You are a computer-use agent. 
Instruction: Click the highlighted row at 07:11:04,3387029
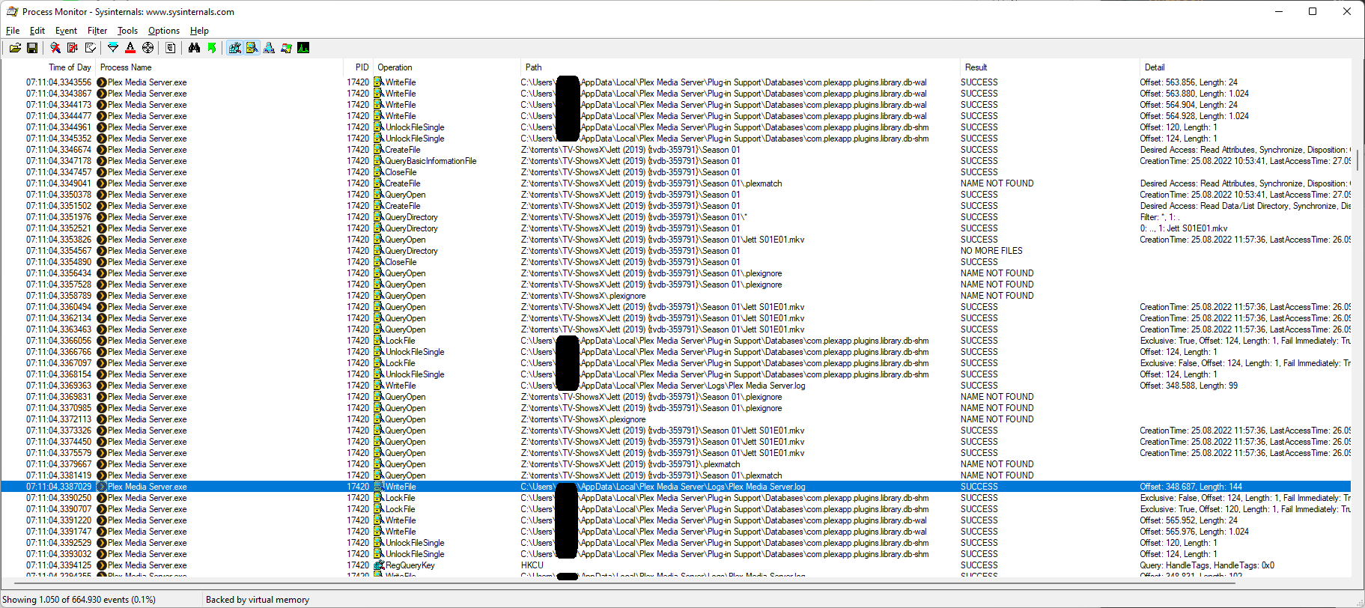point(676,487)
